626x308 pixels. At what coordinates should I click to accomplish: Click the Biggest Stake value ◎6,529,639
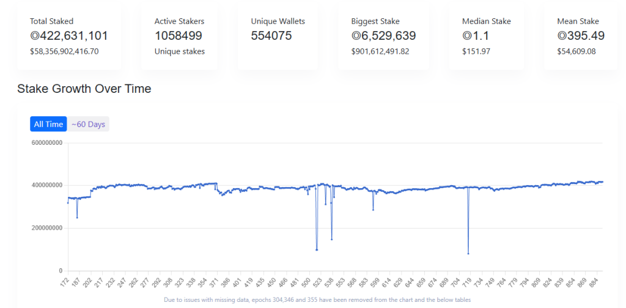pyautogui.click(x=384, y=36)
